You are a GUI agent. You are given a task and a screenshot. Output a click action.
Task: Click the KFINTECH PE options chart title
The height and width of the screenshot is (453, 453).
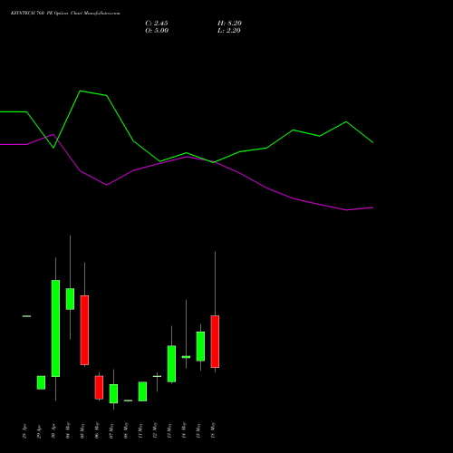(x=65, y=14)
